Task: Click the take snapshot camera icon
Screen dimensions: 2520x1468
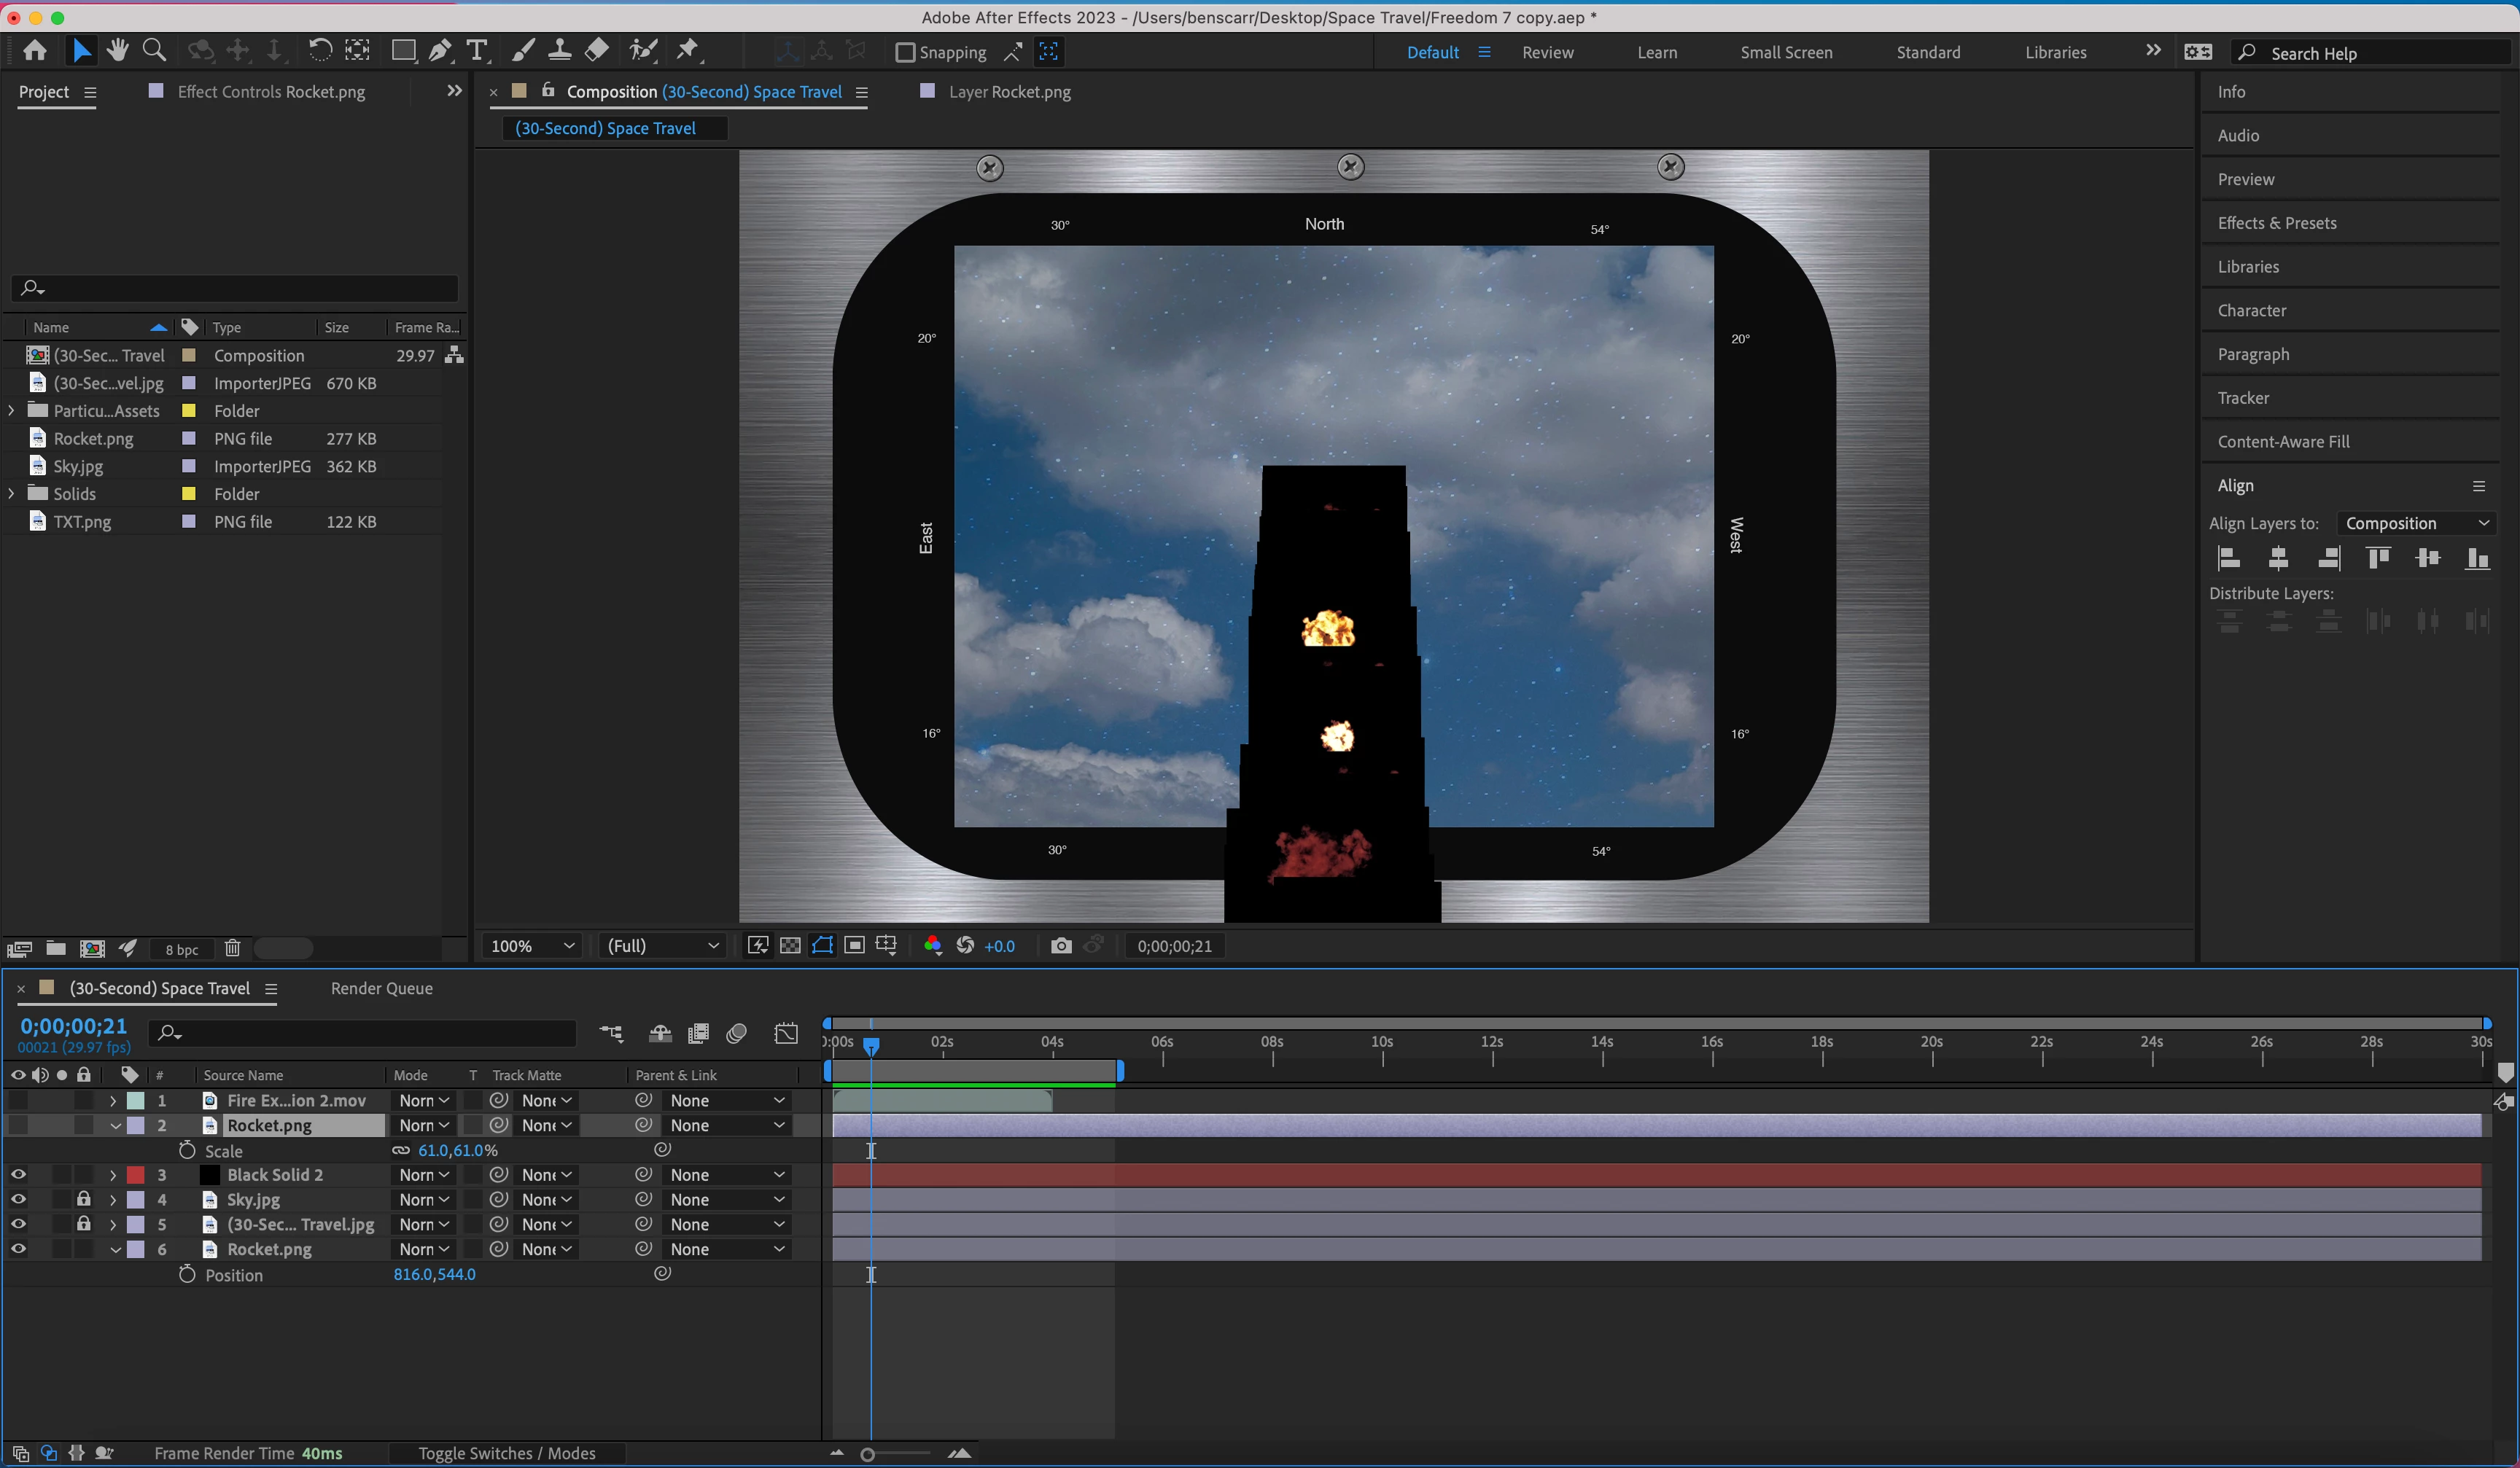Action: click(x=1061, y=945)
